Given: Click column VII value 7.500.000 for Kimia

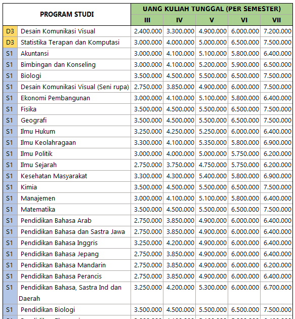Looking at the screenshot, I should pos(277,187).
